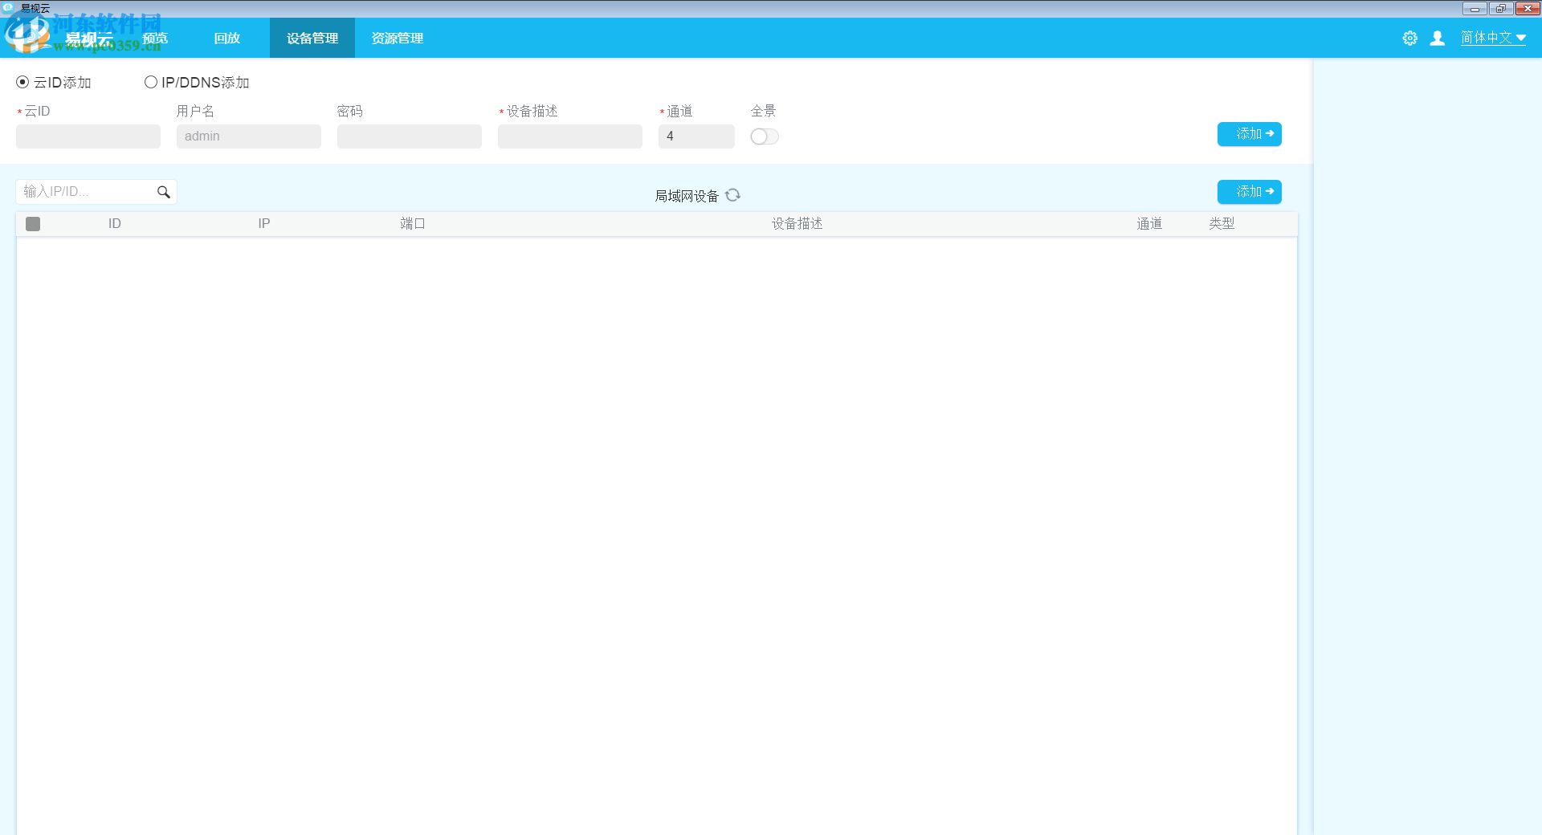The width and height of the screenshot is (1542, 835).
Task: Click the 类型 column header
Action: tap(1222, 224)
